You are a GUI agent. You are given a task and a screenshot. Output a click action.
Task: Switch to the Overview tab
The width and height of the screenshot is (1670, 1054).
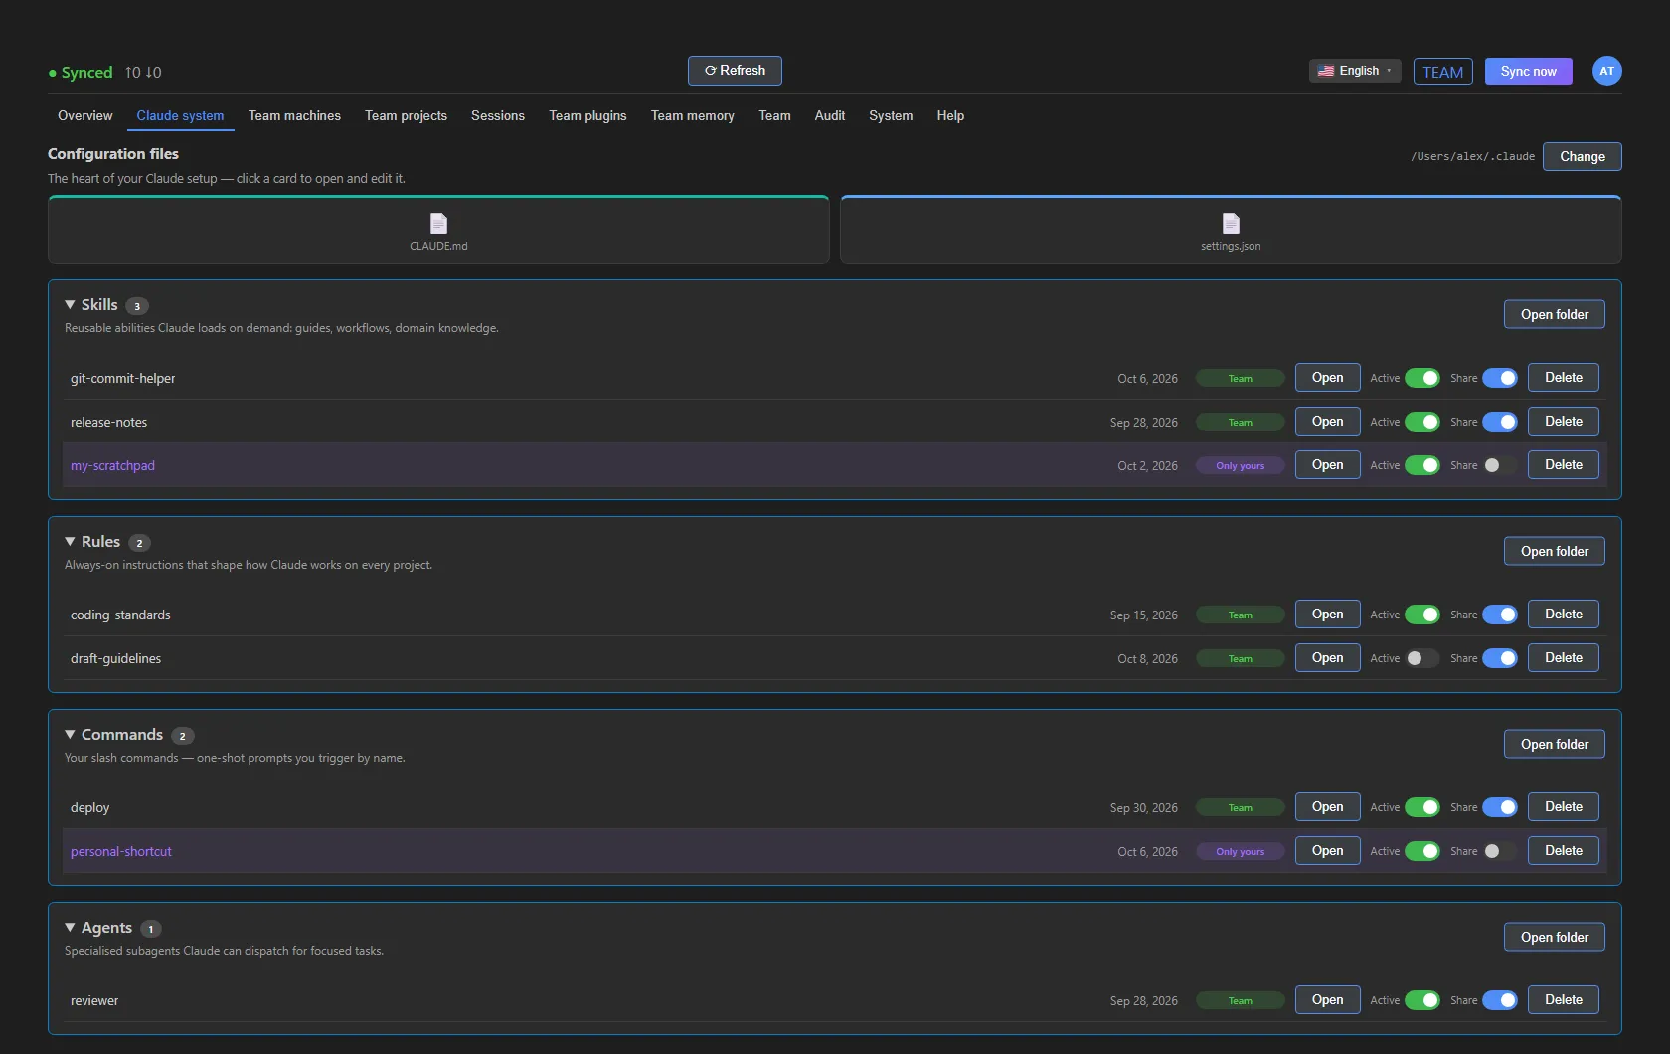pos(85,115)
